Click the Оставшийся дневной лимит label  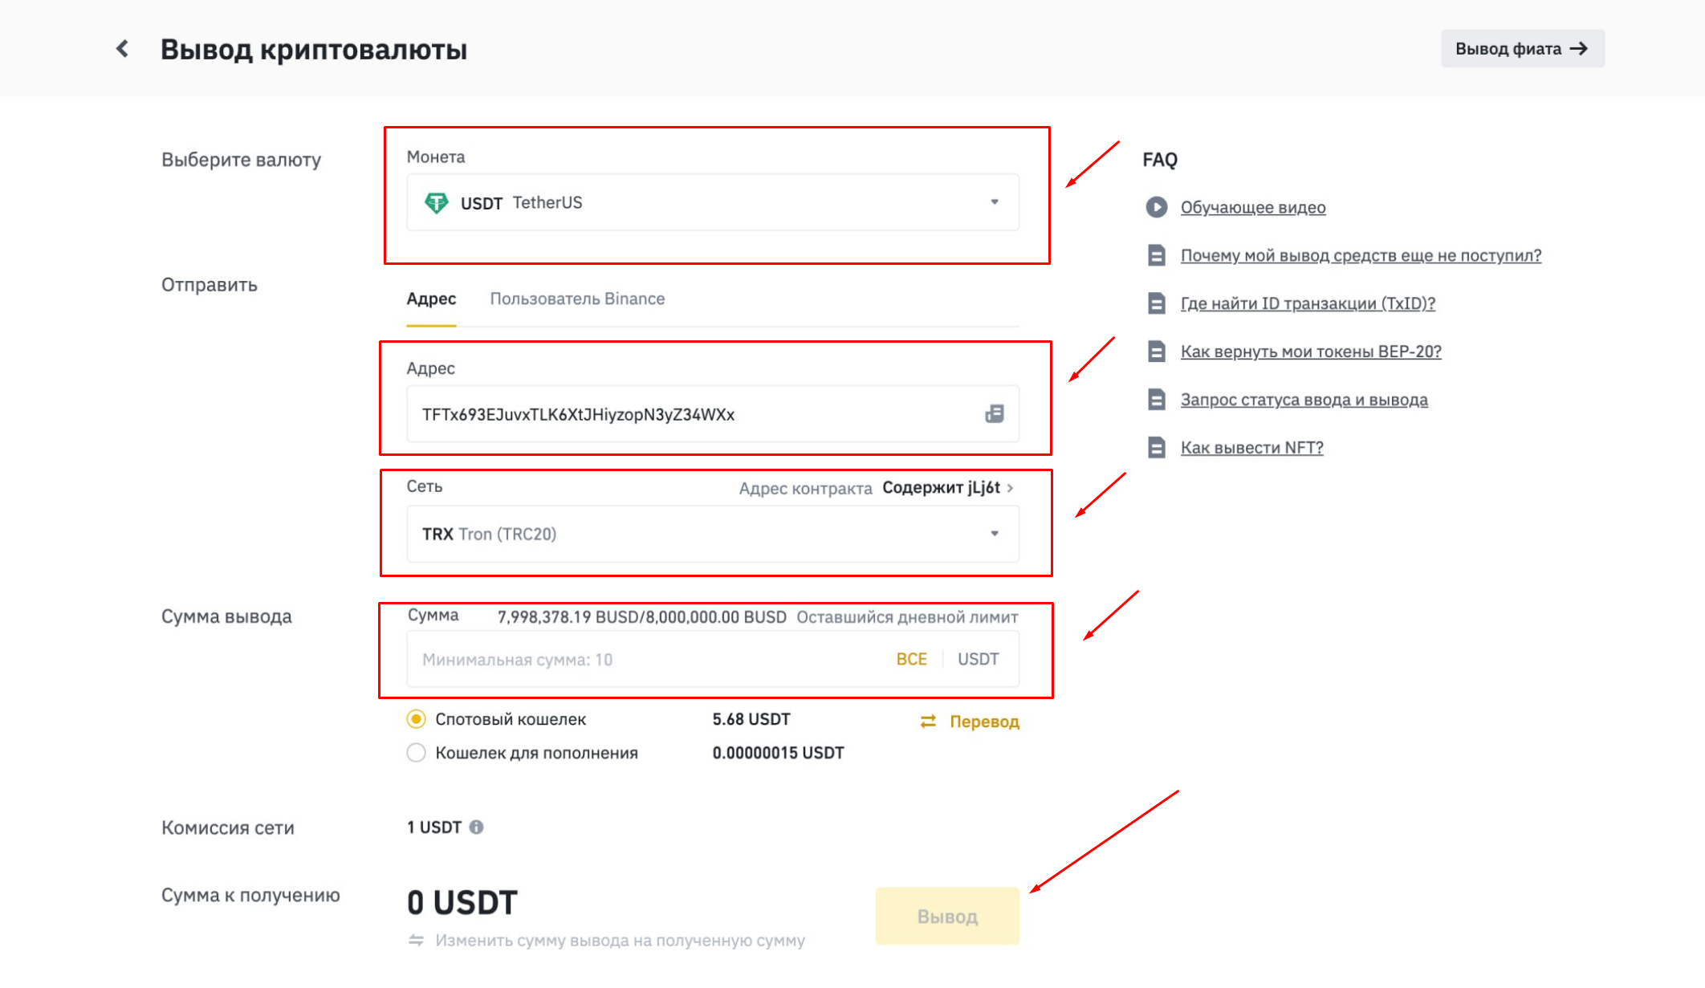tap(907, 617)
